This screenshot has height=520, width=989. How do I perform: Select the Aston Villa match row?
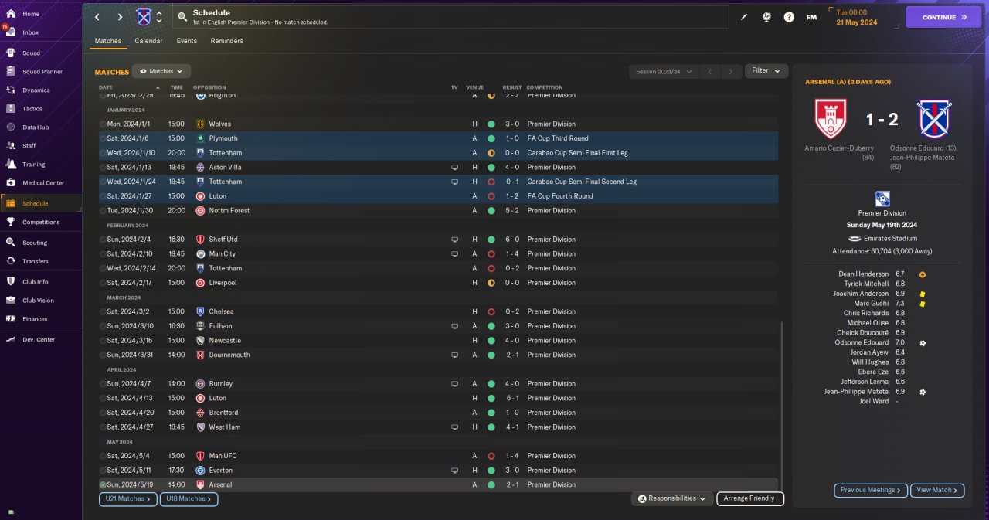point(438,167)
